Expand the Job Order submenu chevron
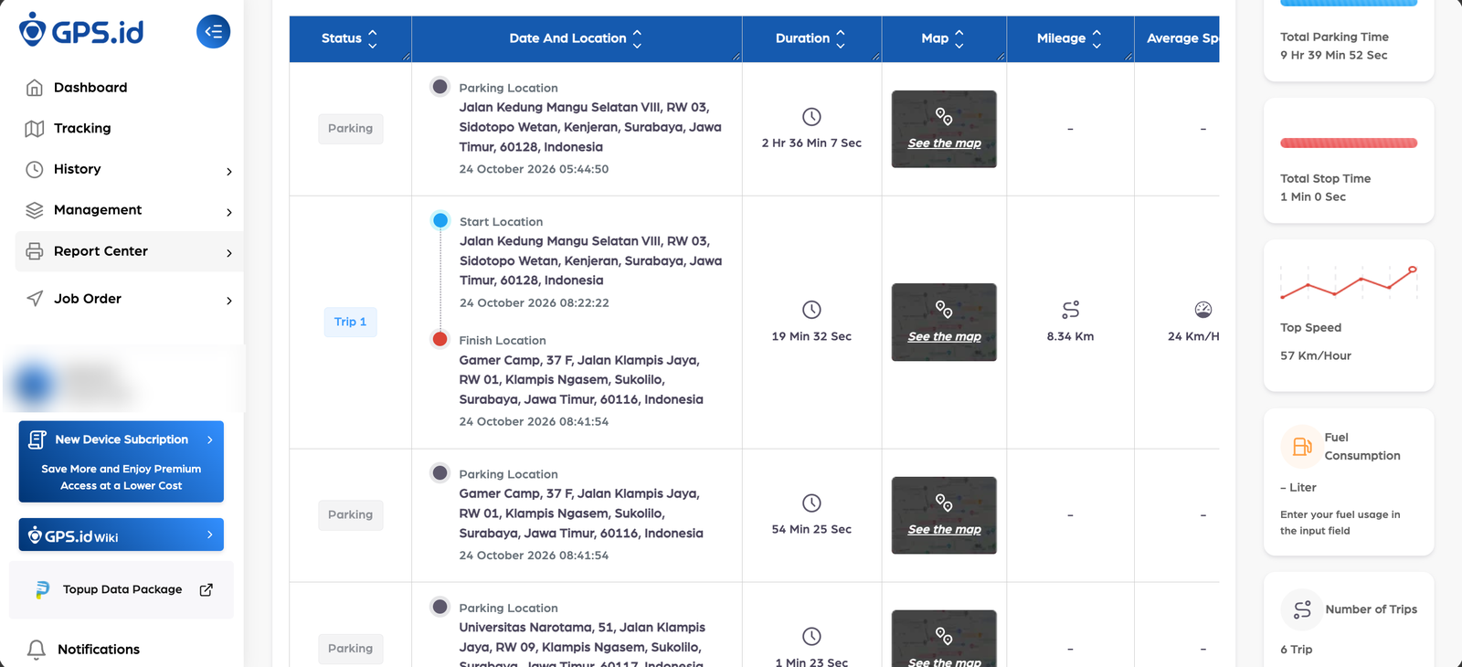 pyautogui.click(x=229, y=301)
